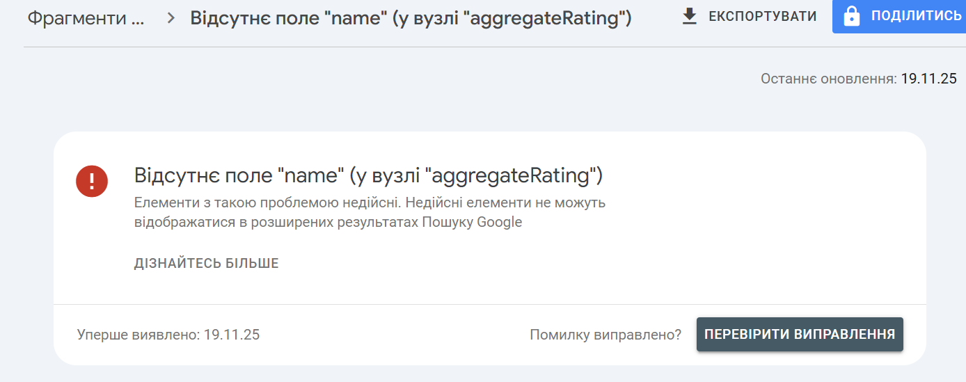Click the first-detected date 19.11.25
Viewport: 966px width, 382px height.
coord(232,335)
